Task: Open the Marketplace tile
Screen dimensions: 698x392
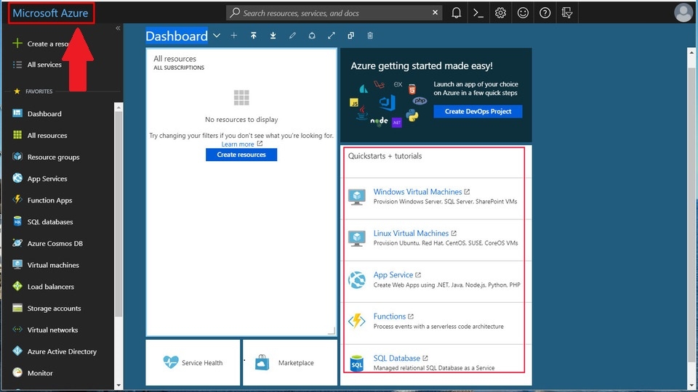Action: tap(290, 363)
